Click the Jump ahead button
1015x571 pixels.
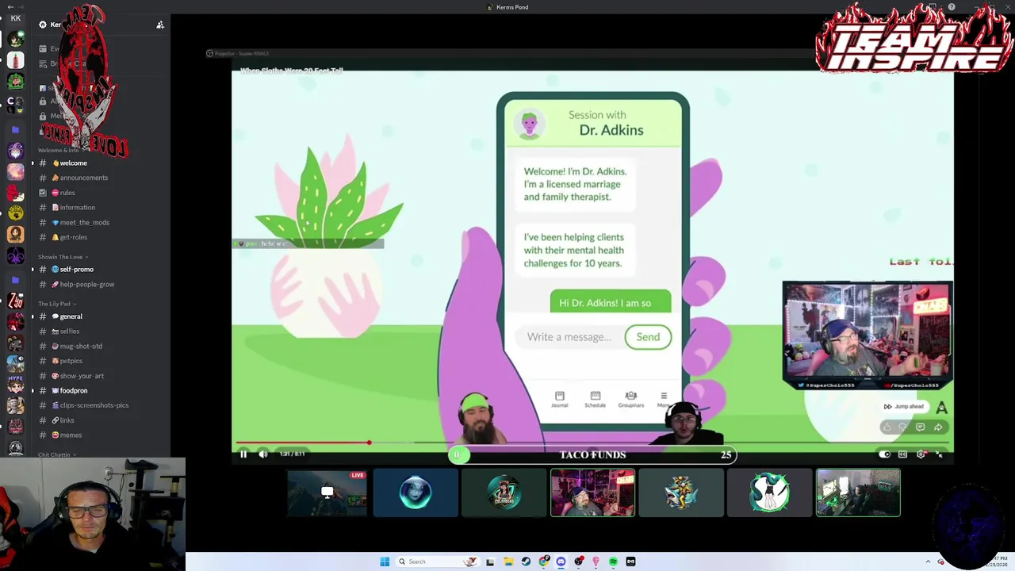904,407
